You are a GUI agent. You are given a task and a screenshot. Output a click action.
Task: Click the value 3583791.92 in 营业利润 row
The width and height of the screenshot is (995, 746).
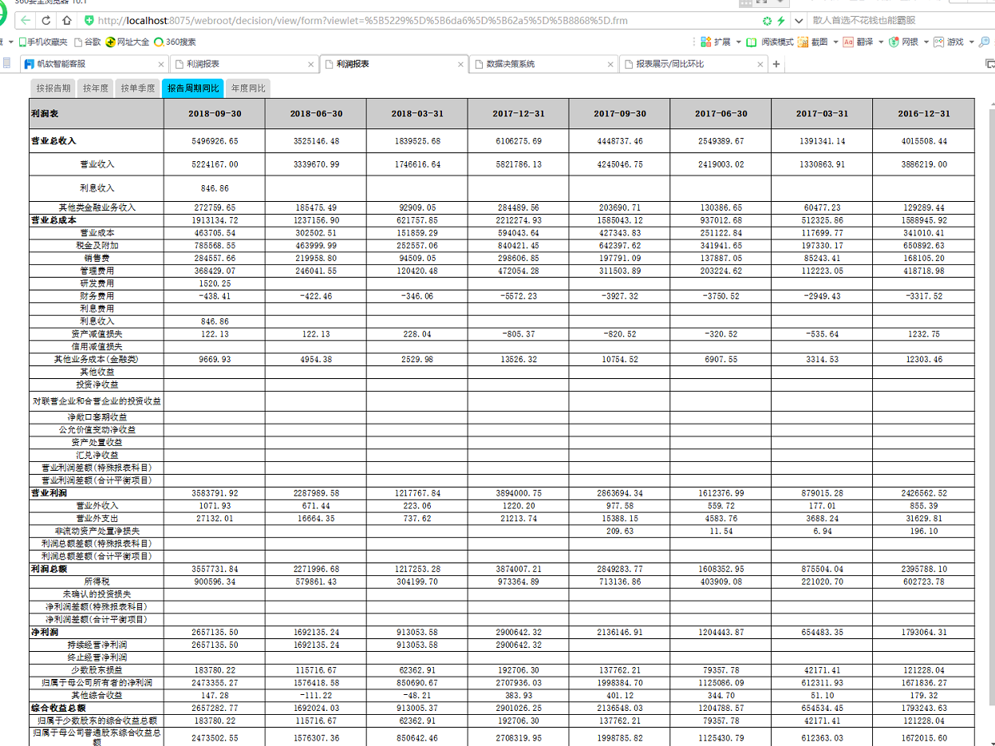pyautogui.click(x=215, y=493)
